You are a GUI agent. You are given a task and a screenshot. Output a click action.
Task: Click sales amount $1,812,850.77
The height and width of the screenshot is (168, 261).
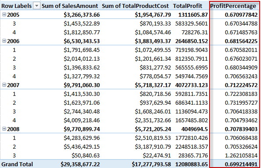(82, 33)
